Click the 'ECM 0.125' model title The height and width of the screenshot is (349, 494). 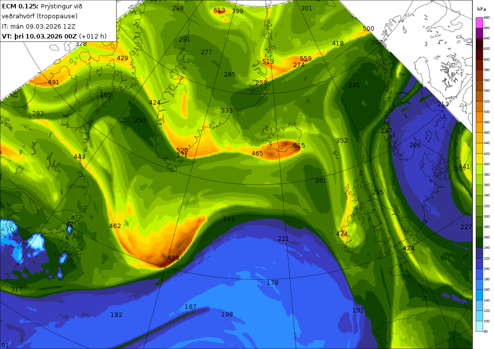(x=20, y=6)
